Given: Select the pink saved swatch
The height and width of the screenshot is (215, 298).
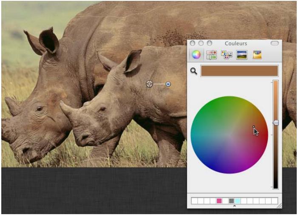Looking at the screenshot, I should (x=219, y=201).
